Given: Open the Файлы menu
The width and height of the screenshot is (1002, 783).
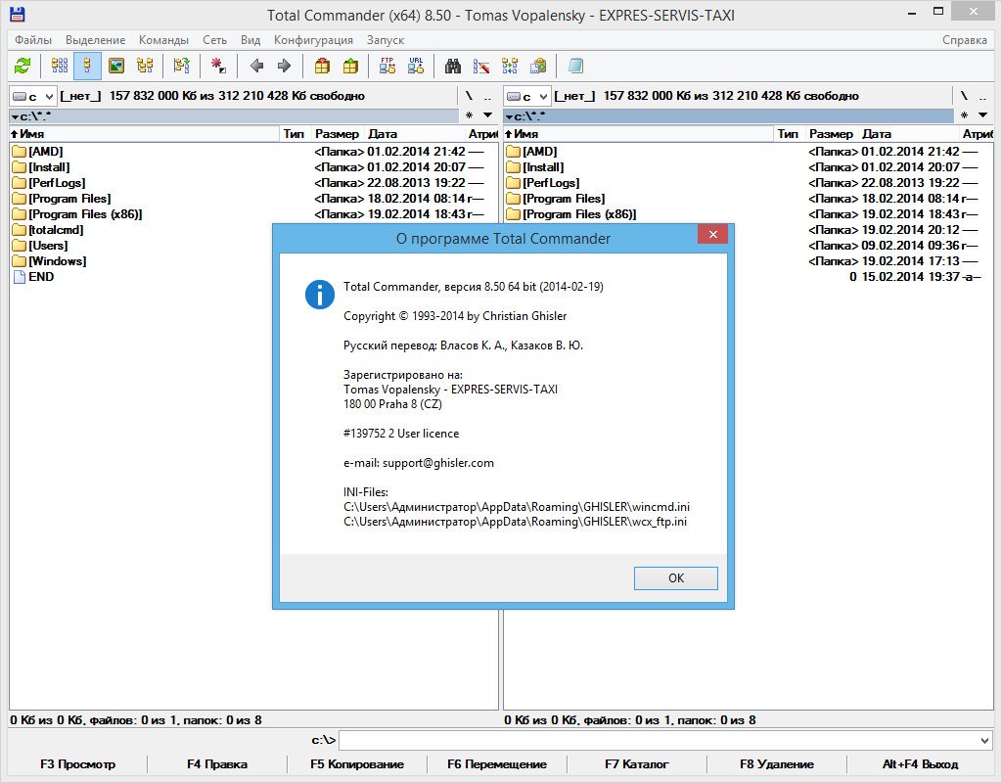Looking at the screenshot, I should [x=33, y=39].
